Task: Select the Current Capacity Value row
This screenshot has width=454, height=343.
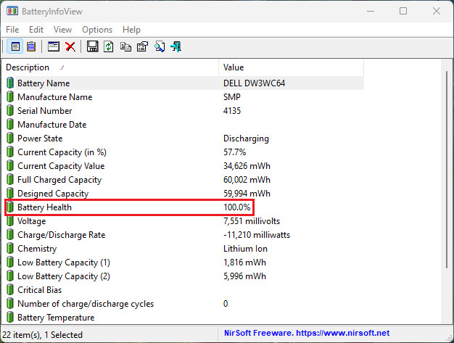Action: (184, 166)
